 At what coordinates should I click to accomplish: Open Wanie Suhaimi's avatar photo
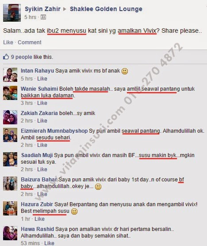pos(10,93)
